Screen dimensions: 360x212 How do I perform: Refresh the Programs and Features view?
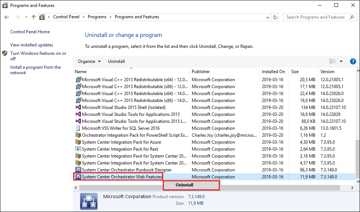[275, 17]
